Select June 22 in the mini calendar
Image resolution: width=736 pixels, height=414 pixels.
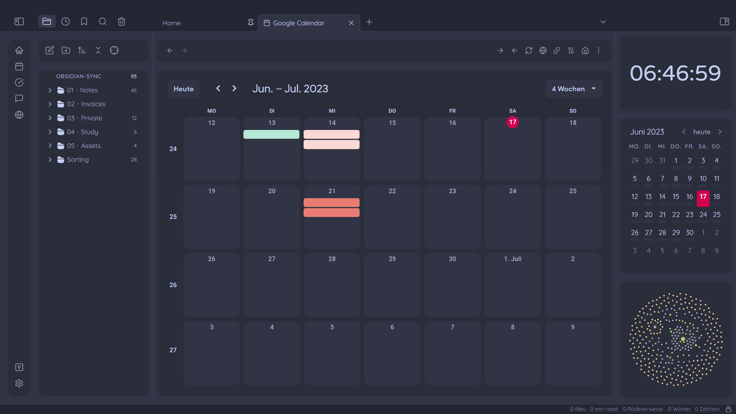tap(676, 215)
